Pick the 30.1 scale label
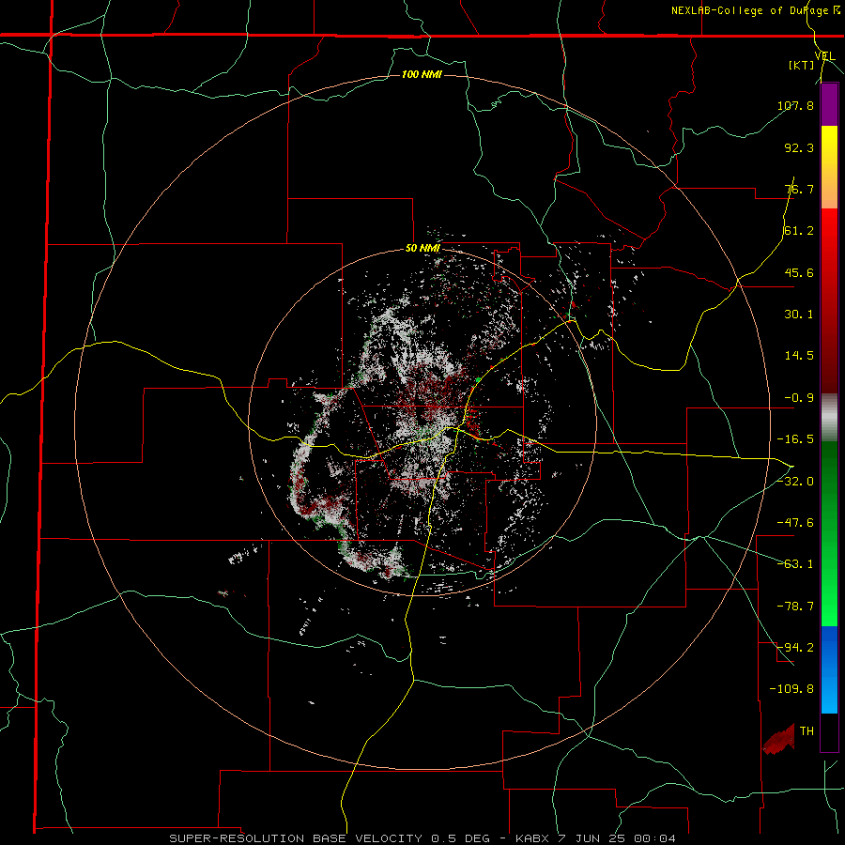This screenshot has height=845, width=845. point(799,315)
